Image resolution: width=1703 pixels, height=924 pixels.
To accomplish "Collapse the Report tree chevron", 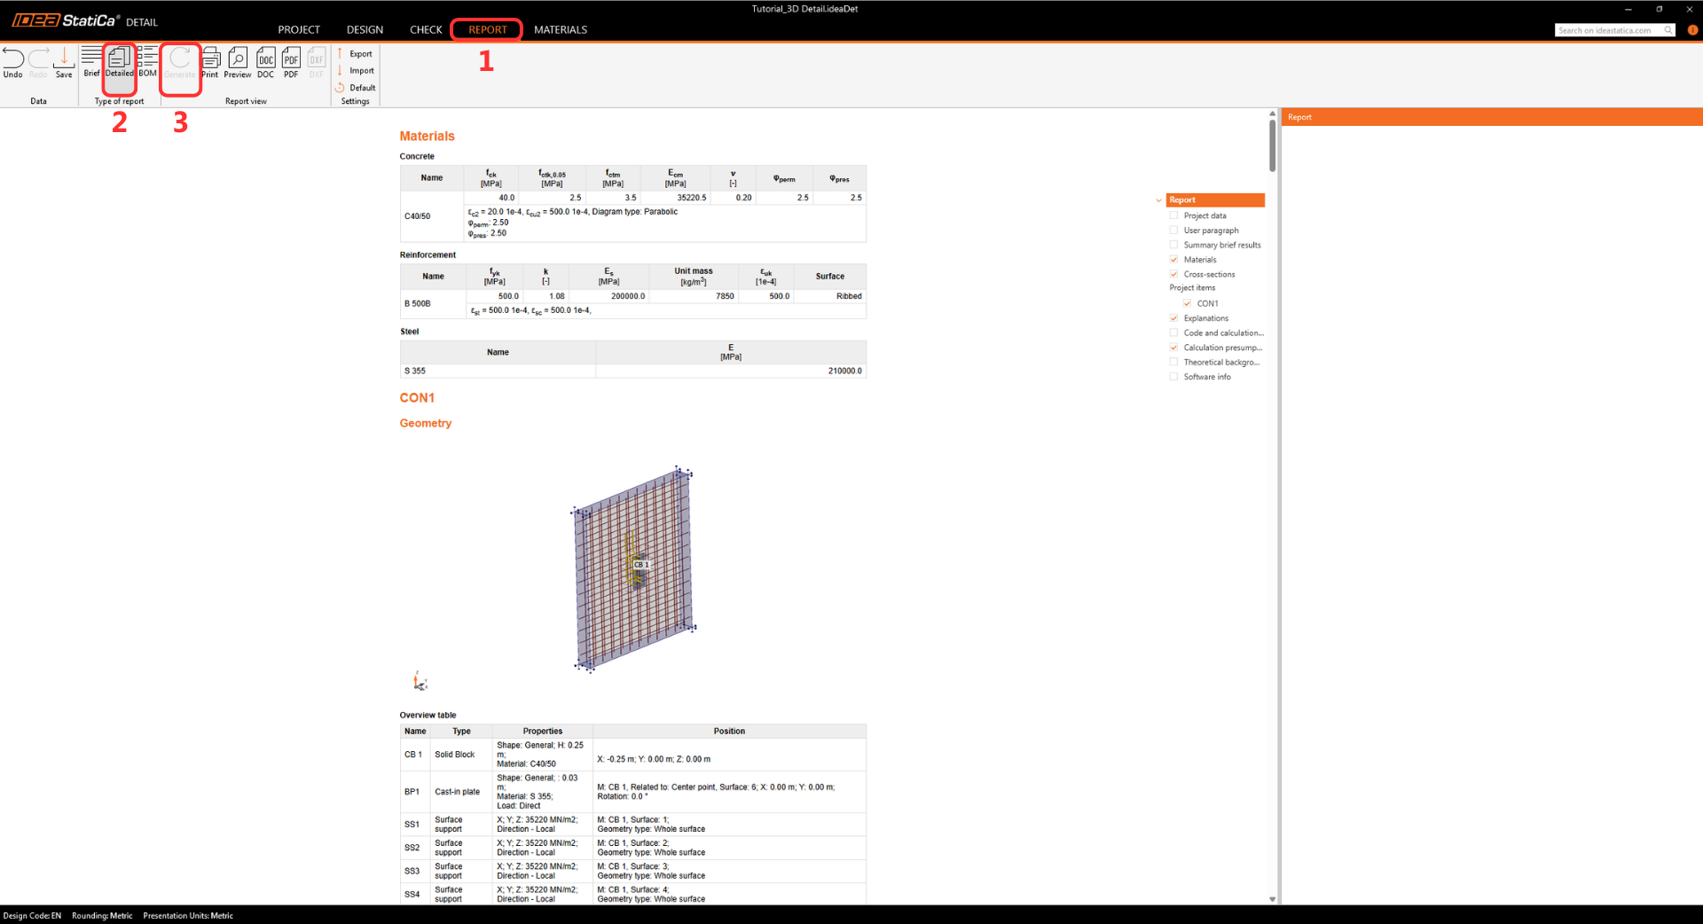I will coord(1158,200).
